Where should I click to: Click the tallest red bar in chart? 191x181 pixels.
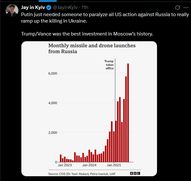coord(128,113)
